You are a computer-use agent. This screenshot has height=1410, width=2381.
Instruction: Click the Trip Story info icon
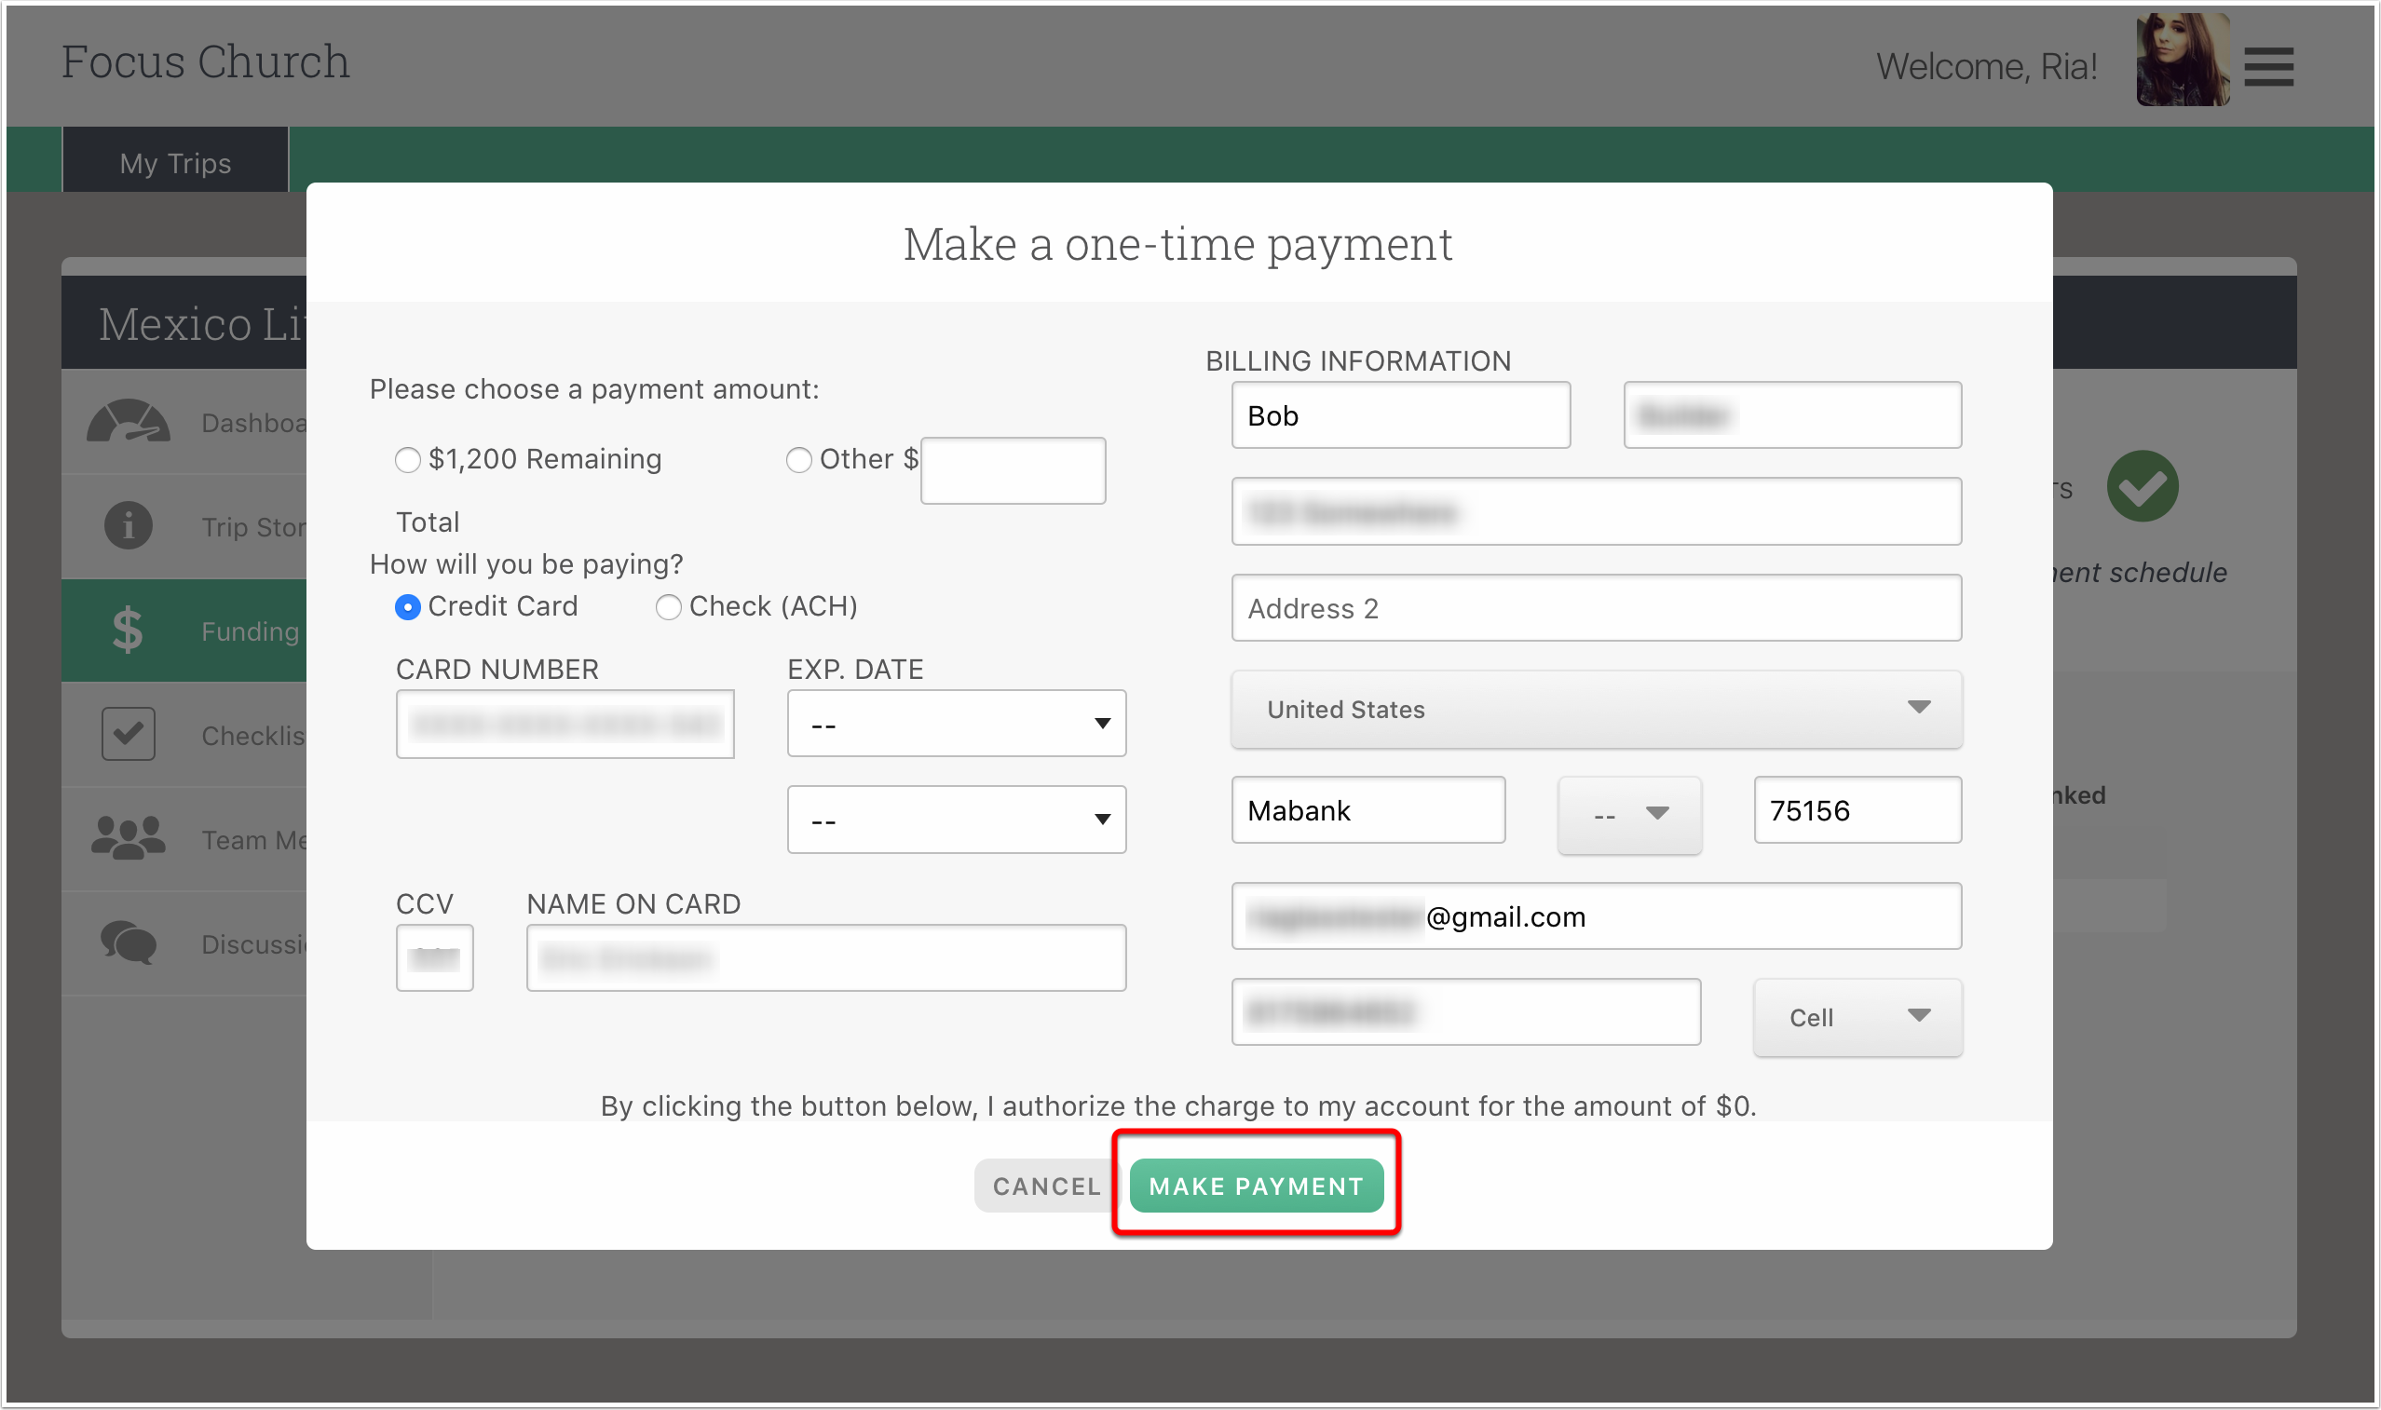[x=129, y=525]
